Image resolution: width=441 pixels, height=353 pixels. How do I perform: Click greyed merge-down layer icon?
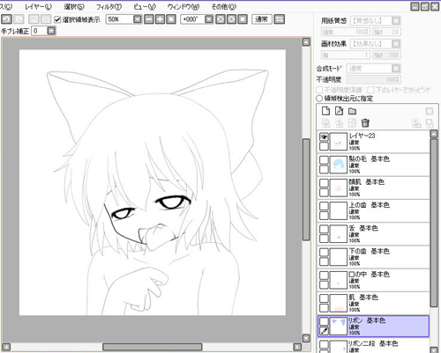339,122
